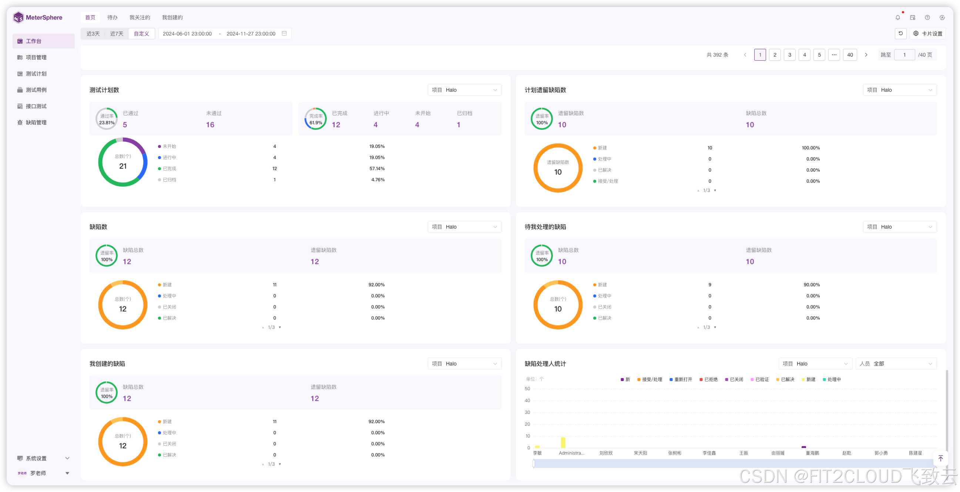Viewport: 960px width, 492px height.
Task: Expand the 罗老师 user menu arrow
Action: tap(67, 474)
